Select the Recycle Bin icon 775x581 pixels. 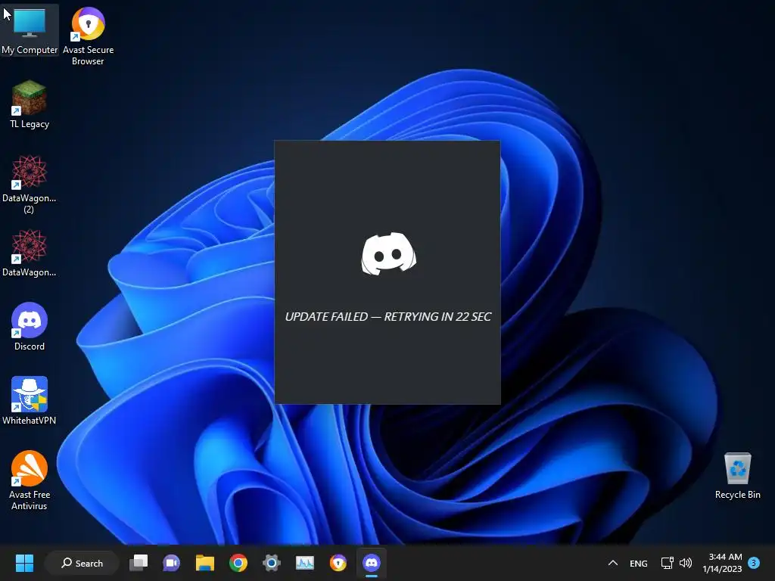pyautogui.click(x=737, y=476)
